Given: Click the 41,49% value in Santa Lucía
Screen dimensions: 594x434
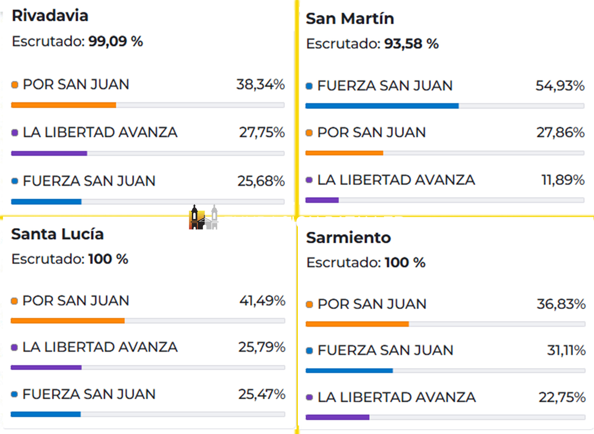Looking at the screenshot, I should point(262,301).
